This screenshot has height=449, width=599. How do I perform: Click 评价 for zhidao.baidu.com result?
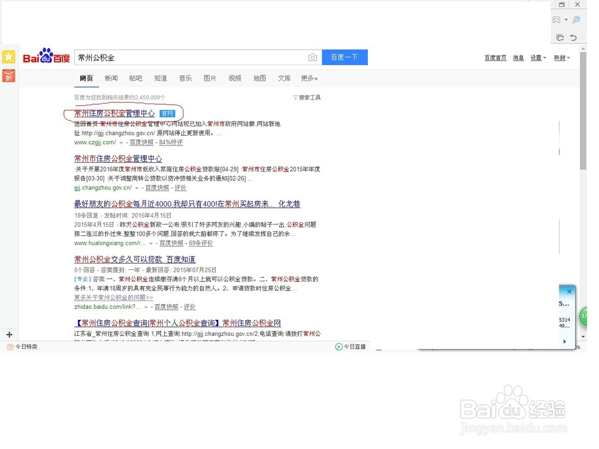pos(189,307)
